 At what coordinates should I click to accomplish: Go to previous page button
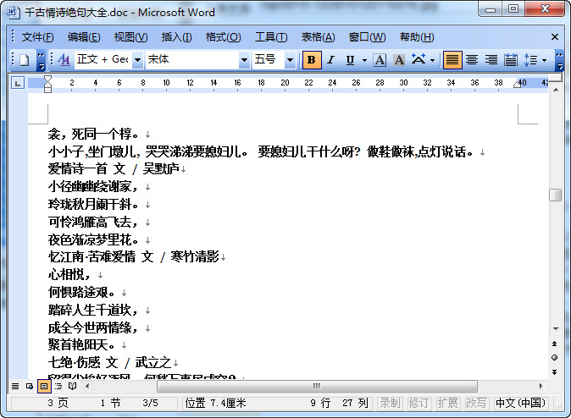click(554, 344)
